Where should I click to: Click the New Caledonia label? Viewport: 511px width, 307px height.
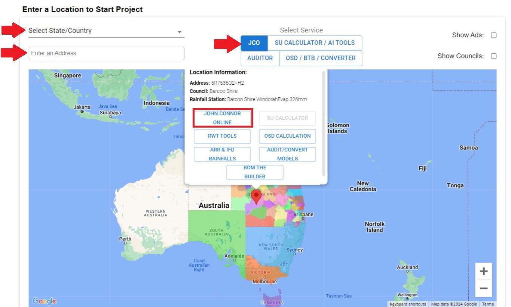click(x=363, y=186)
